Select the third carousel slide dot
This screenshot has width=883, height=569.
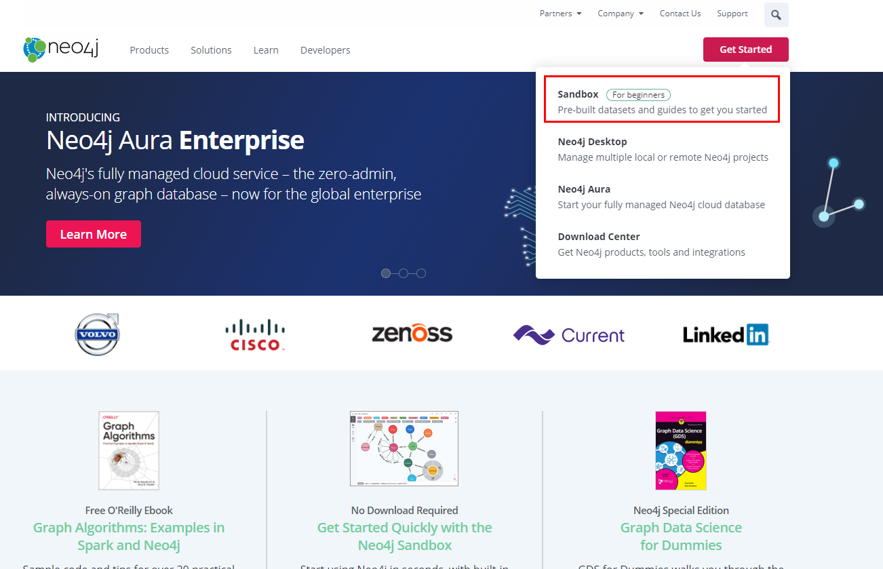click(x=421, y=273)
